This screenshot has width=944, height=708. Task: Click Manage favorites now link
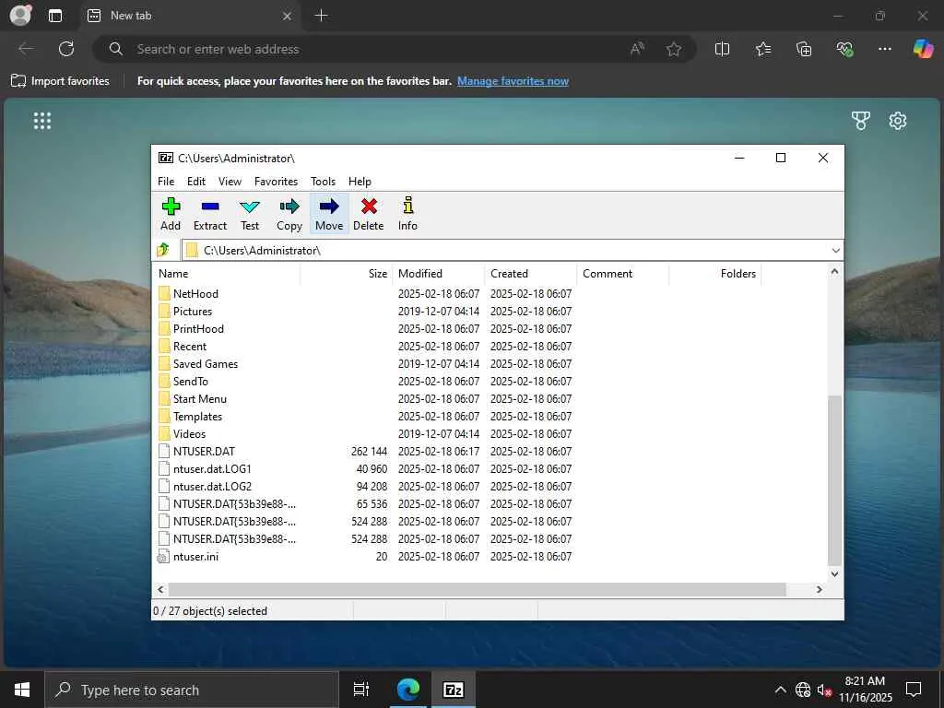[513, 81]
